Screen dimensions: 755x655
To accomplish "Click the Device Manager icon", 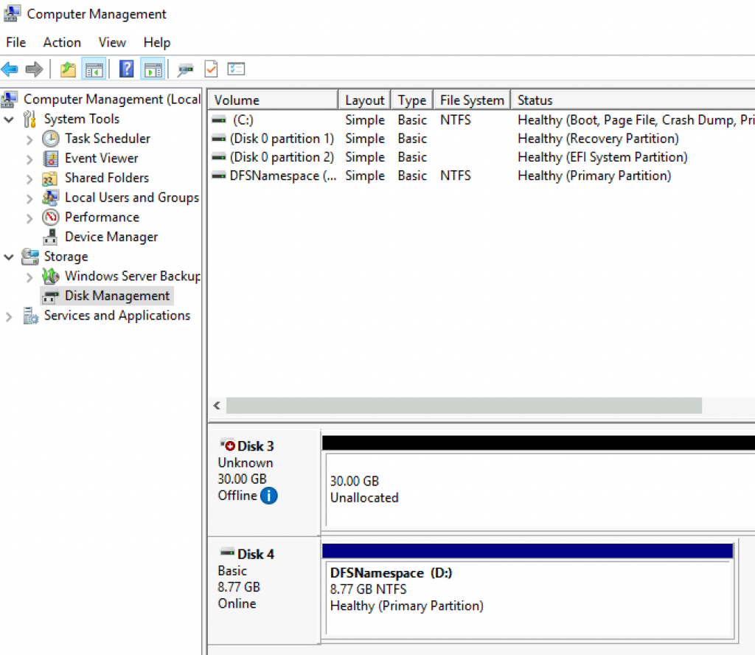I will [50, 237].
